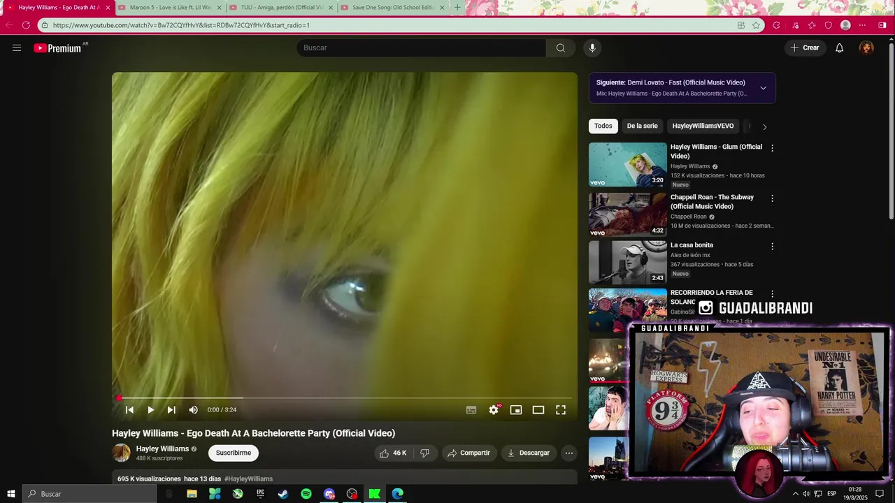Switch to the Save One Song tab
The width and height of the screenshot is (895, 503).
click(393, 8)
